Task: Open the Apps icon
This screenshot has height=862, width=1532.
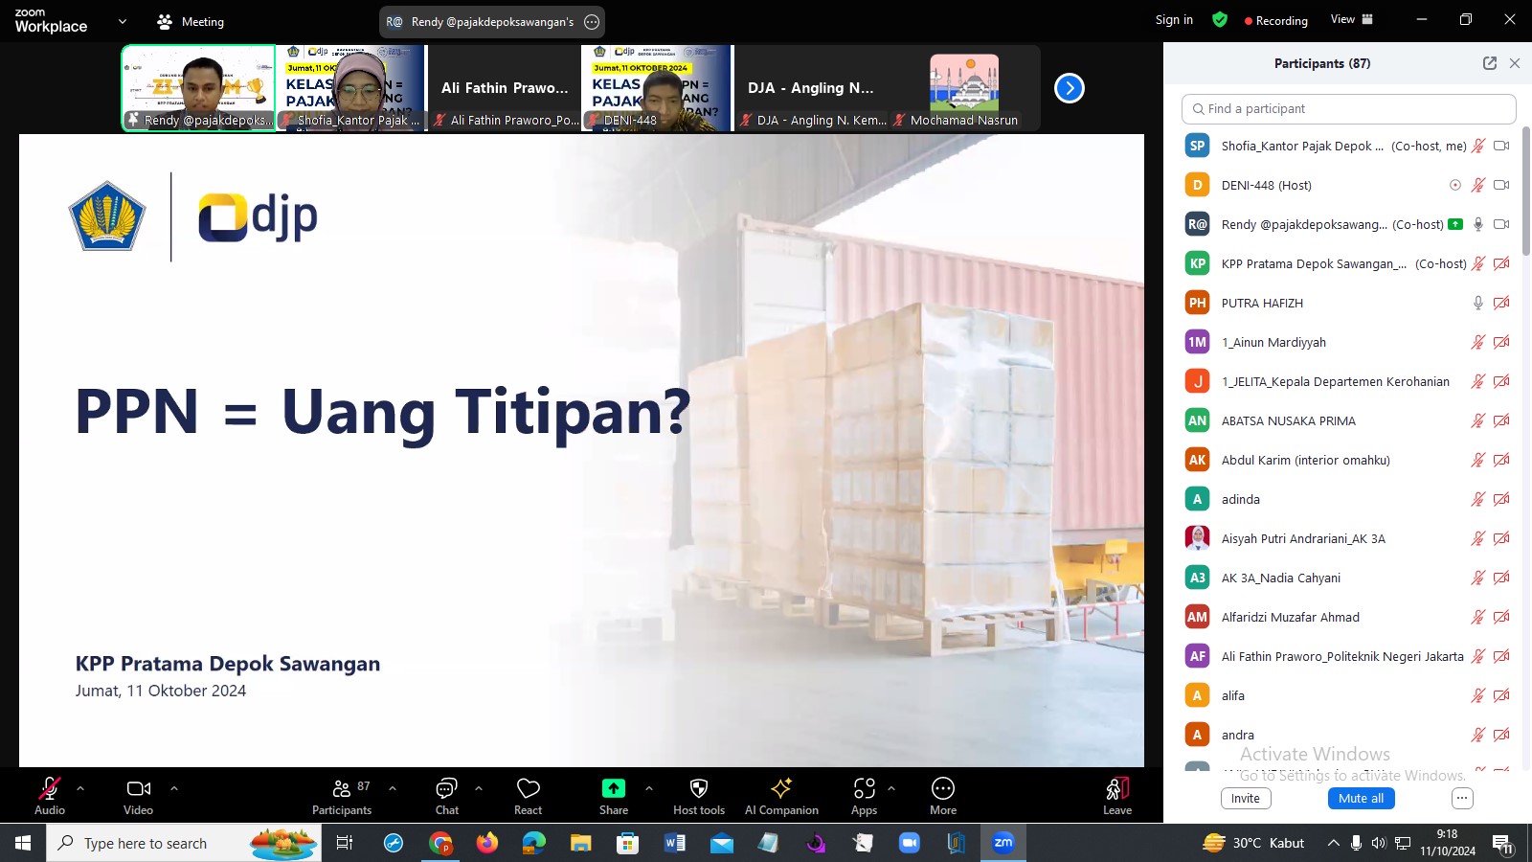Action: click(864, 788)
